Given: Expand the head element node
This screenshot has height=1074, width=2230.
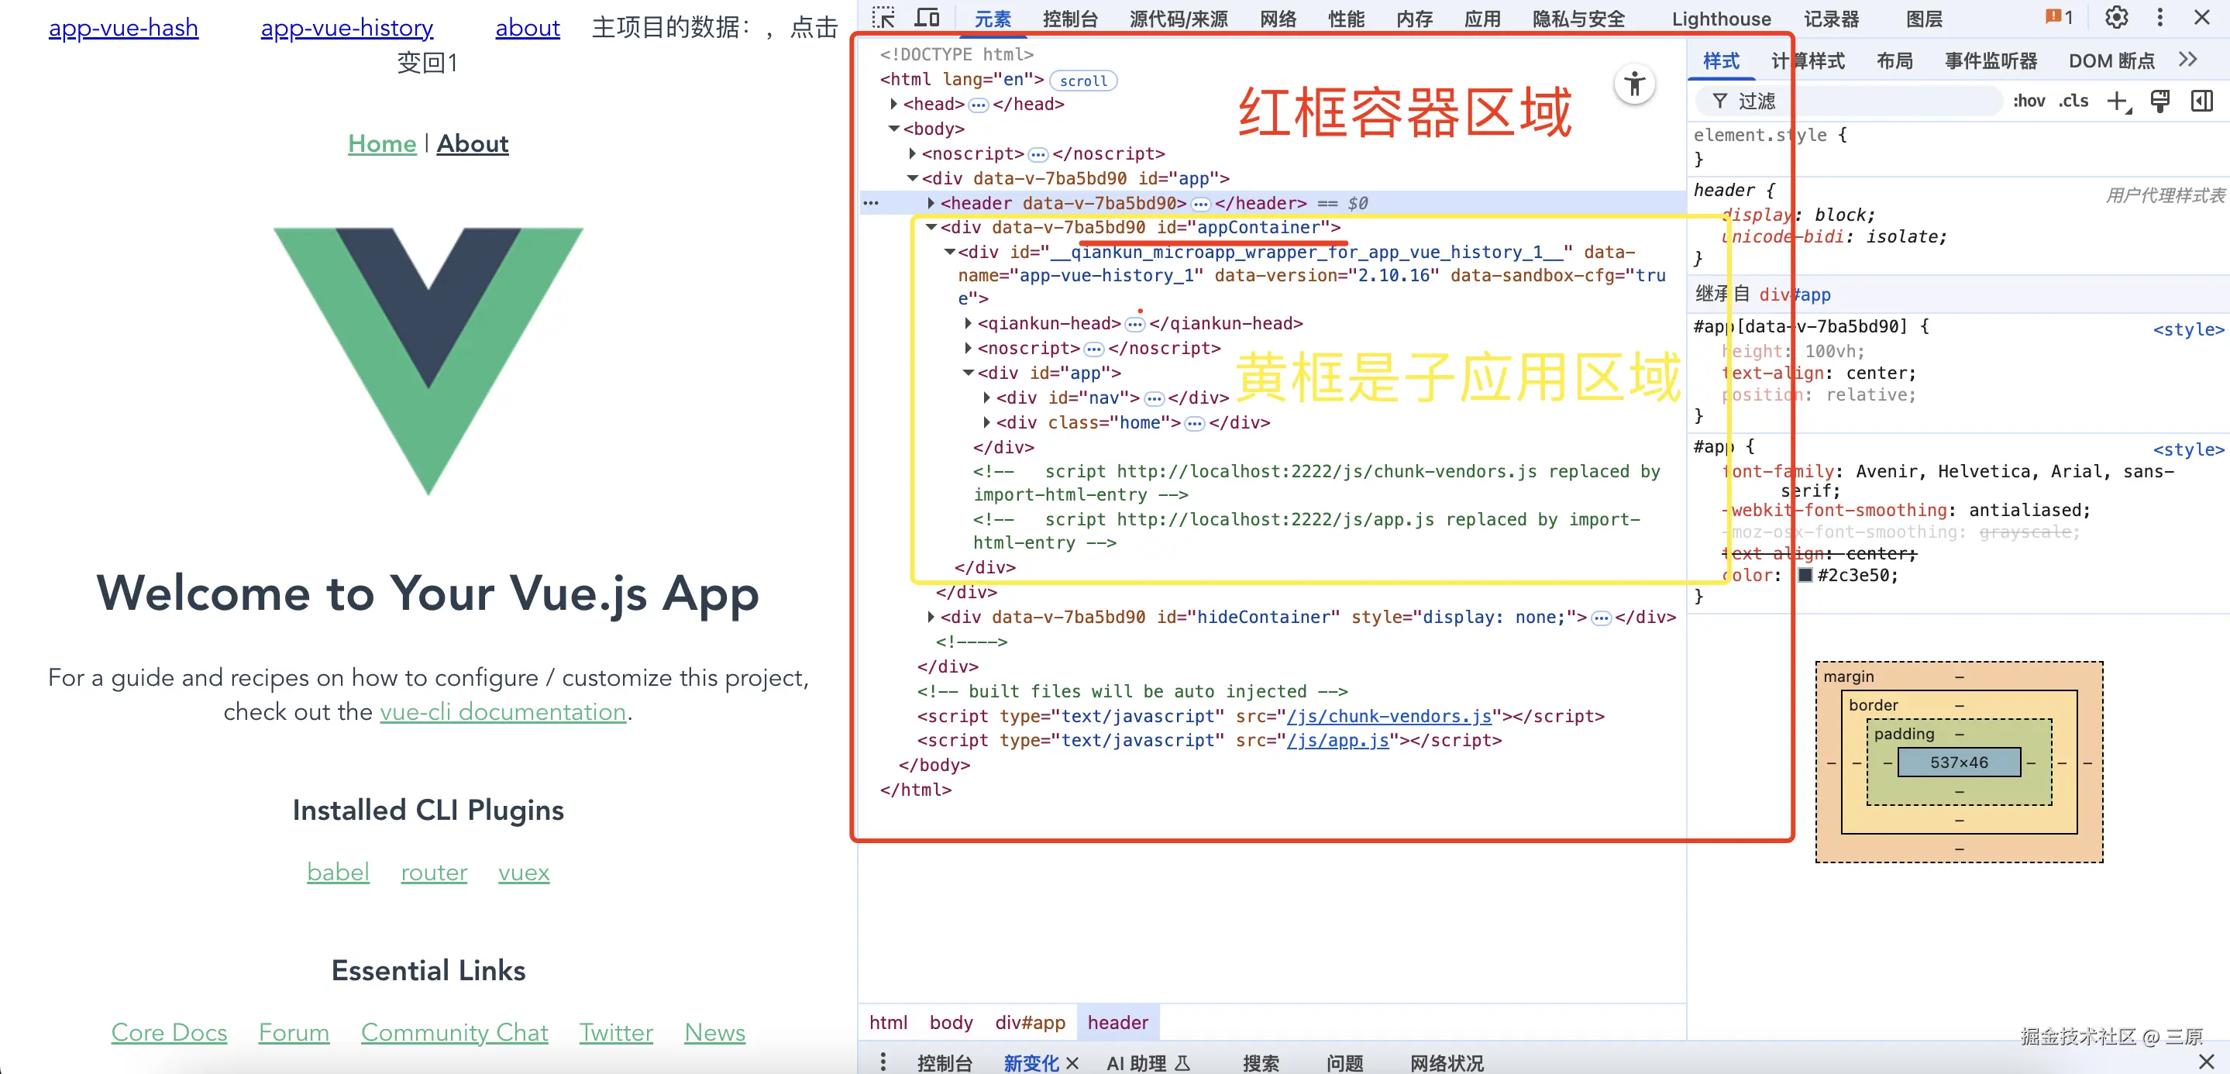Looking at the screenshot, I should tap(894, 104).
